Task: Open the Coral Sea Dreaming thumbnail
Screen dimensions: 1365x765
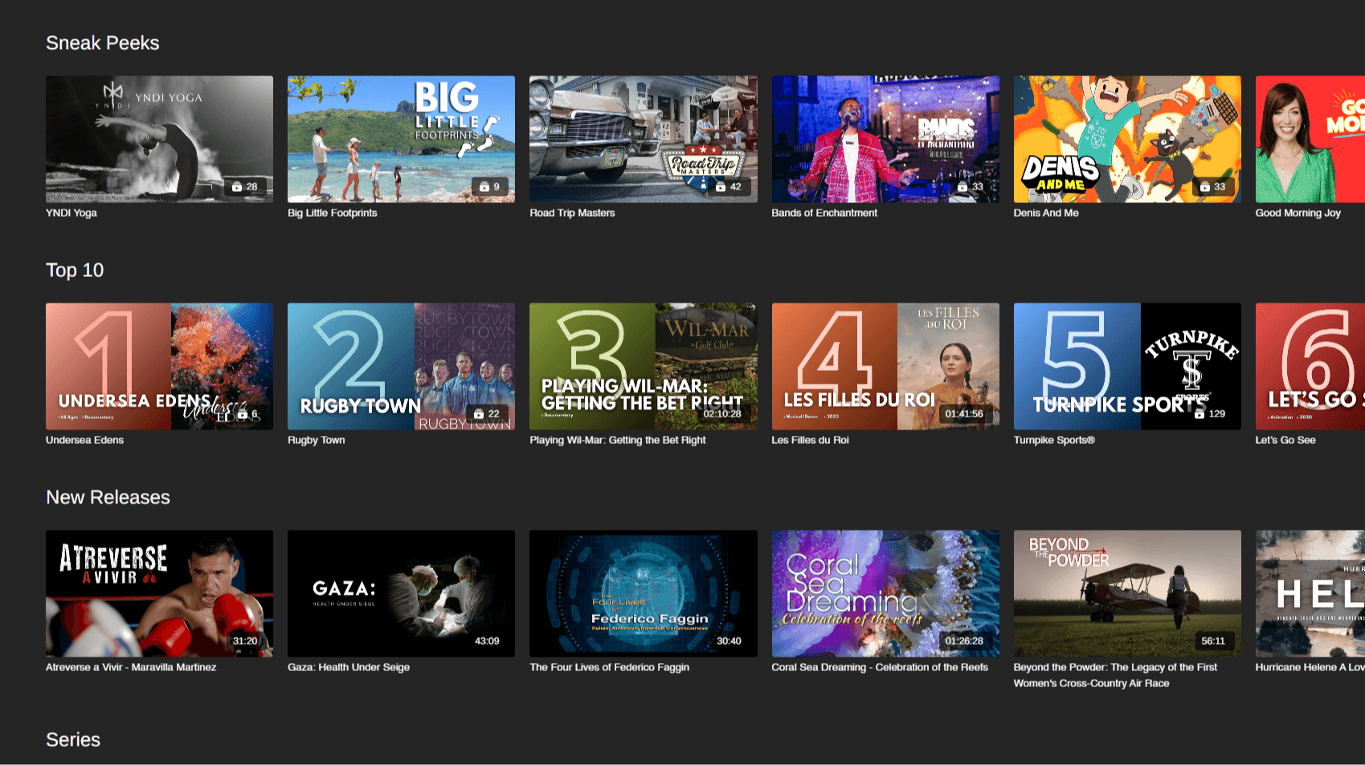Action: [x=885, y=593]
